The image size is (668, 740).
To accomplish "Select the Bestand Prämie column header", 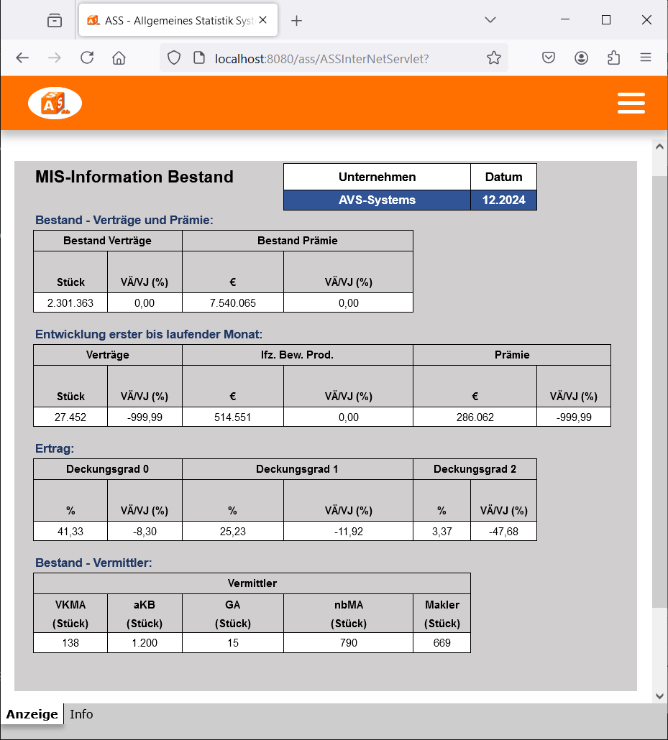I will pos(298,241).
